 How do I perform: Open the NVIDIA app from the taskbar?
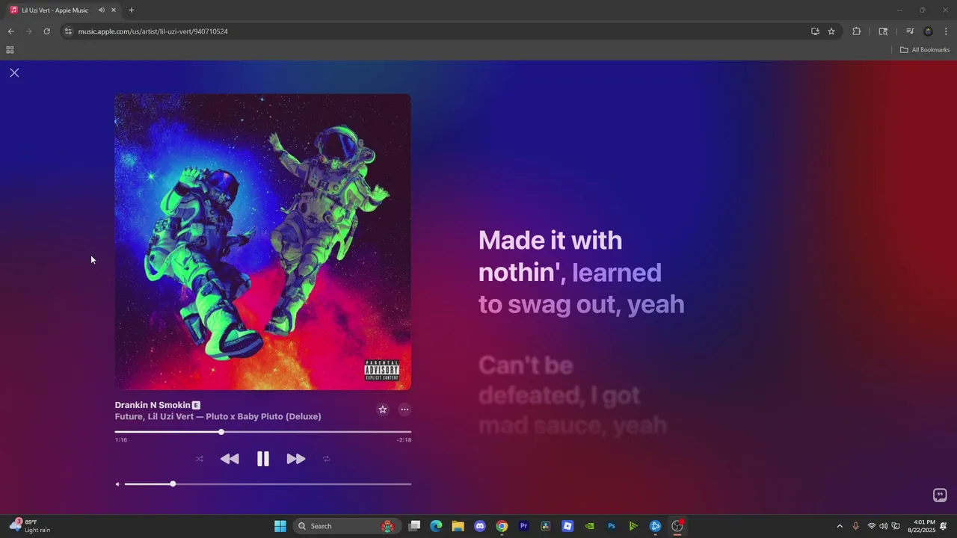pos(590,526)
